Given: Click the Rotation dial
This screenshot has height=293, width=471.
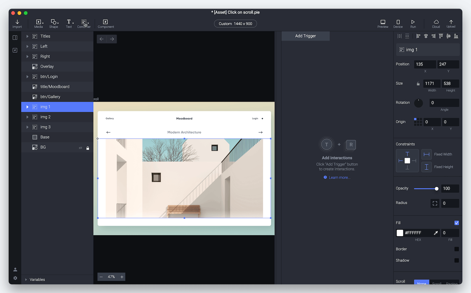Looking at the screenshot, I should click(x=419, y=103).
